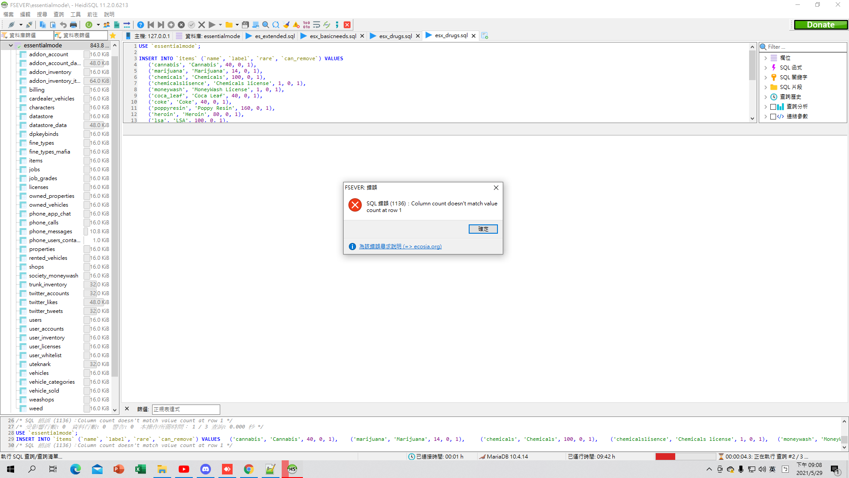Expand the SQL 關鍵字 helper node
The width and height of the screenshot is (849, 478).
[x=765, y=77]
